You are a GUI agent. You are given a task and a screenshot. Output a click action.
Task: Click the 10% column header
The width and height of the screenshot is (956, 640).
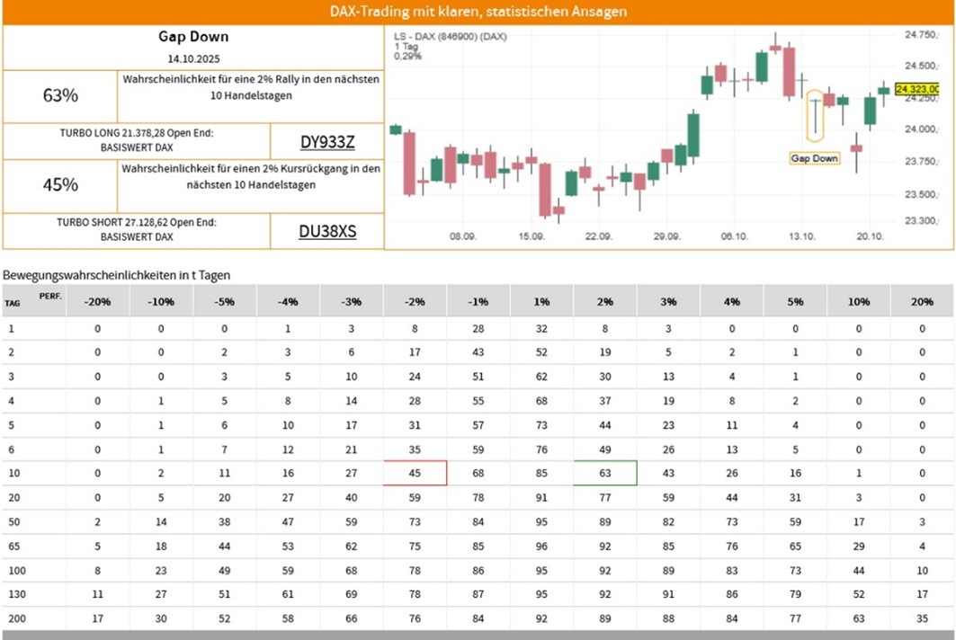[859, 301]
